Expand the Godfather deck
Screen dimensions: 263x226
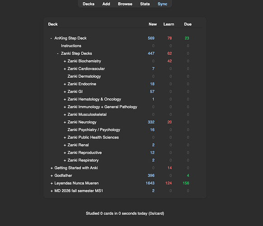point(52,176)
